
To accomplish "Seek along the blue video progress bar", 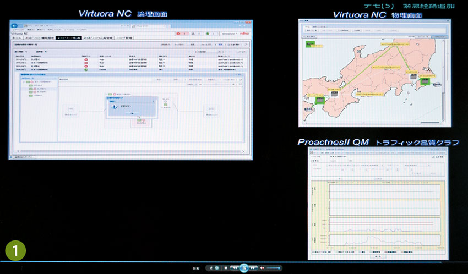I will (x=221, y=262).
